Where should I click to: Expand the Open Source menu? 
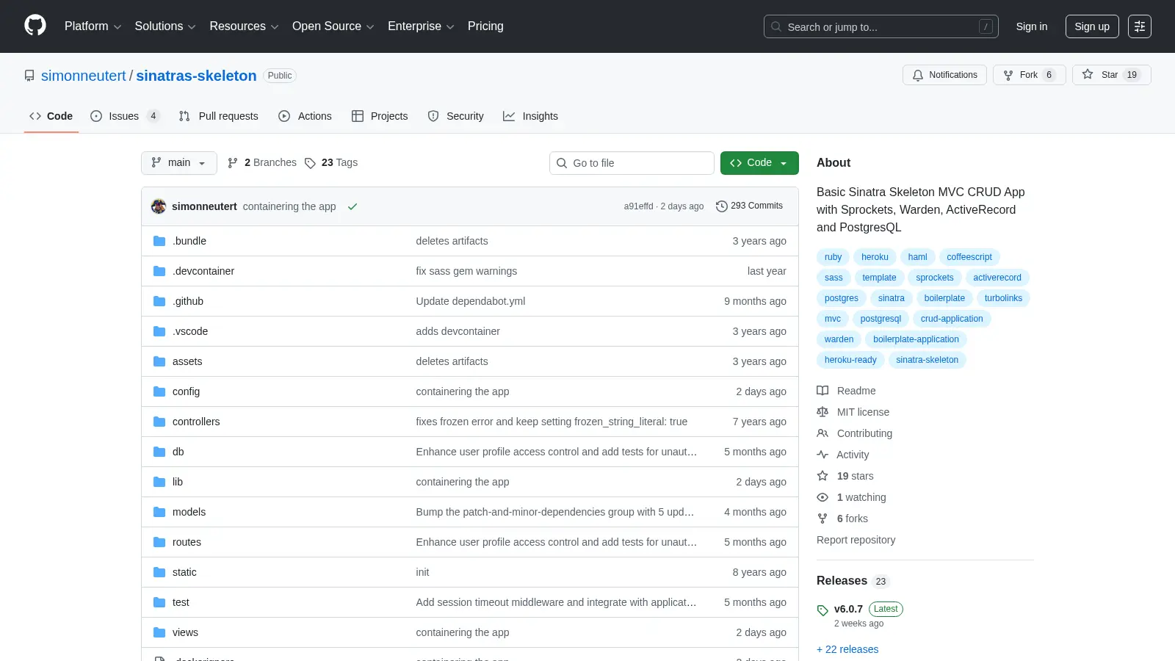click(333, 26)
